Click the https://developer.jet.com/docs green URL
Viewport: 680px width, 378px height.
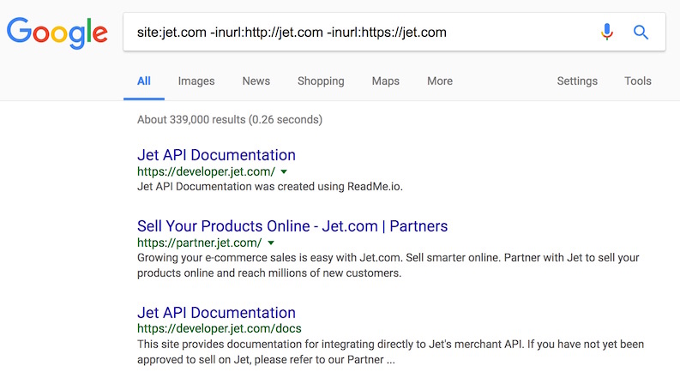[x=219, y=328]
